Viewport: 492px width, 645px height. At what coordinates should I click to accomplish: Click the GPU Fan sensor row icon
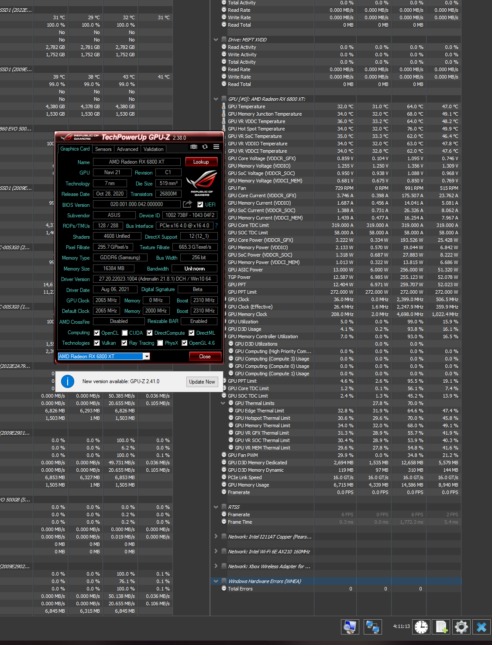[x=224, y=188]
